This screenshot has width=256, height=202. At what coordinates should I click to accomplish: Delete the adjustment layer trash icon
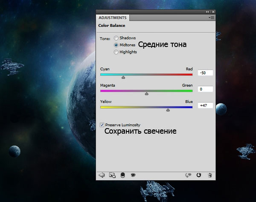(x=209, y=175)
